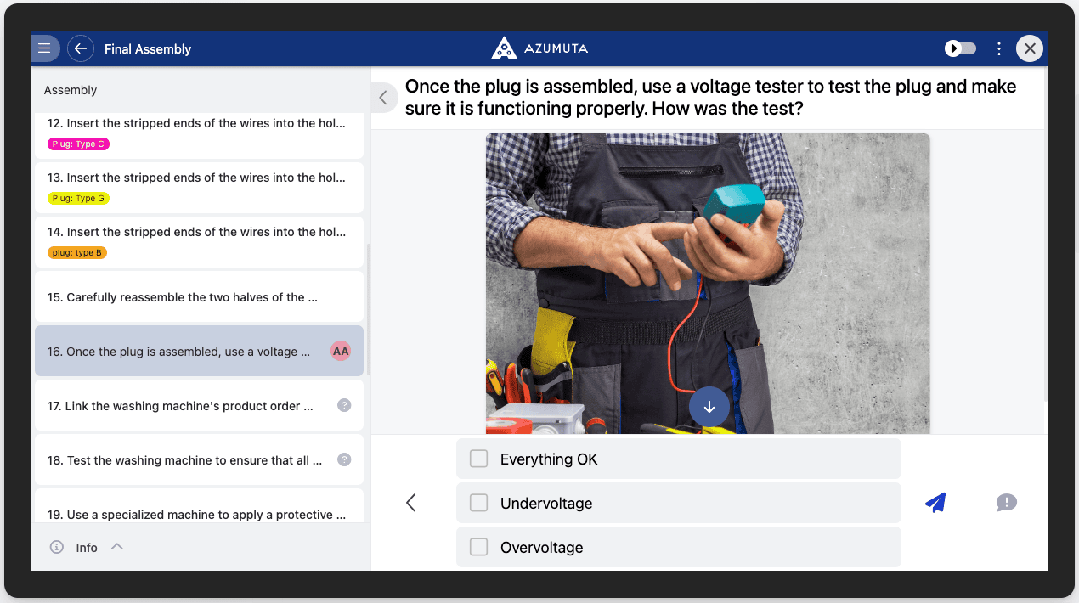Click the down arrow overlay on the photo

[709, 407]
